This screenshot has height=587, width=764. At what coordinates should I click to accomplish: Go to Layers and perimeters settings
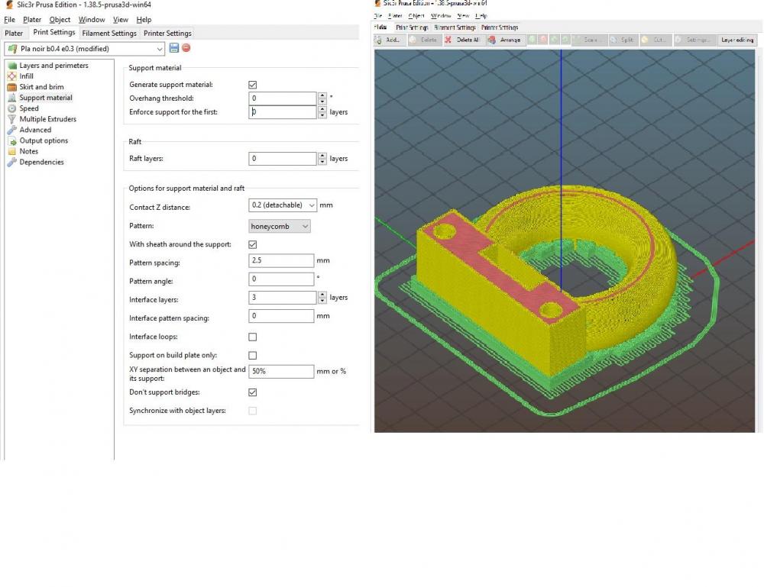point(53,66)
